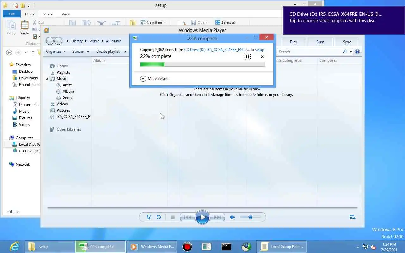Open the View tab in Explorer
405x253 pixels.
click(x=65, y=14)
